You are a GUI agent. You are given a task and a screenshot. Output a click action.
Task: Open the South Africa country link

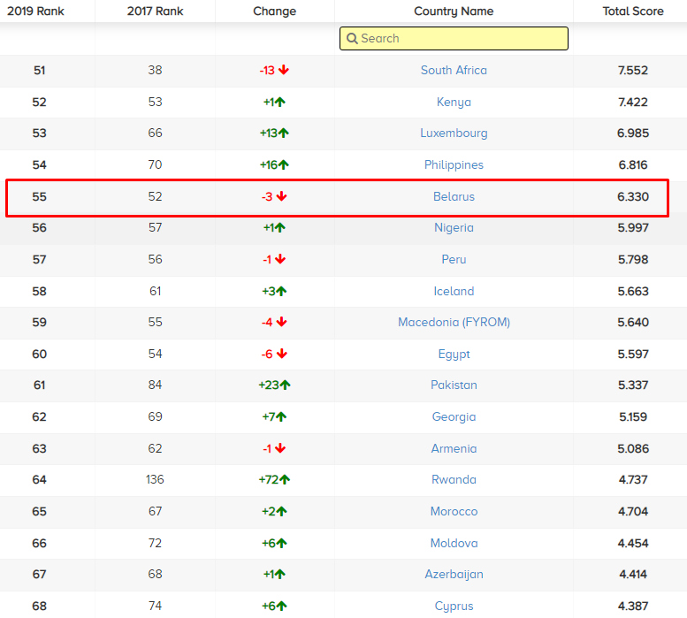coord(454,71)
